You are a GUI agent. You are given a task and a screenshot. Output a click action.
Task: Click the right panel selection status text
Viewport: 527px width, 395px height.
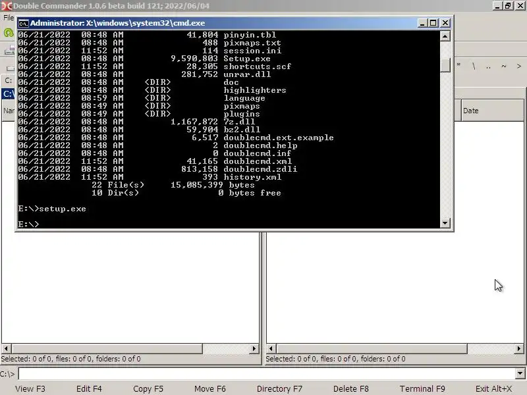[335, 359]
